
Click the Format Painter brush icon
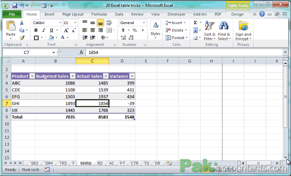pyautogui.click(x=22, y=38)
